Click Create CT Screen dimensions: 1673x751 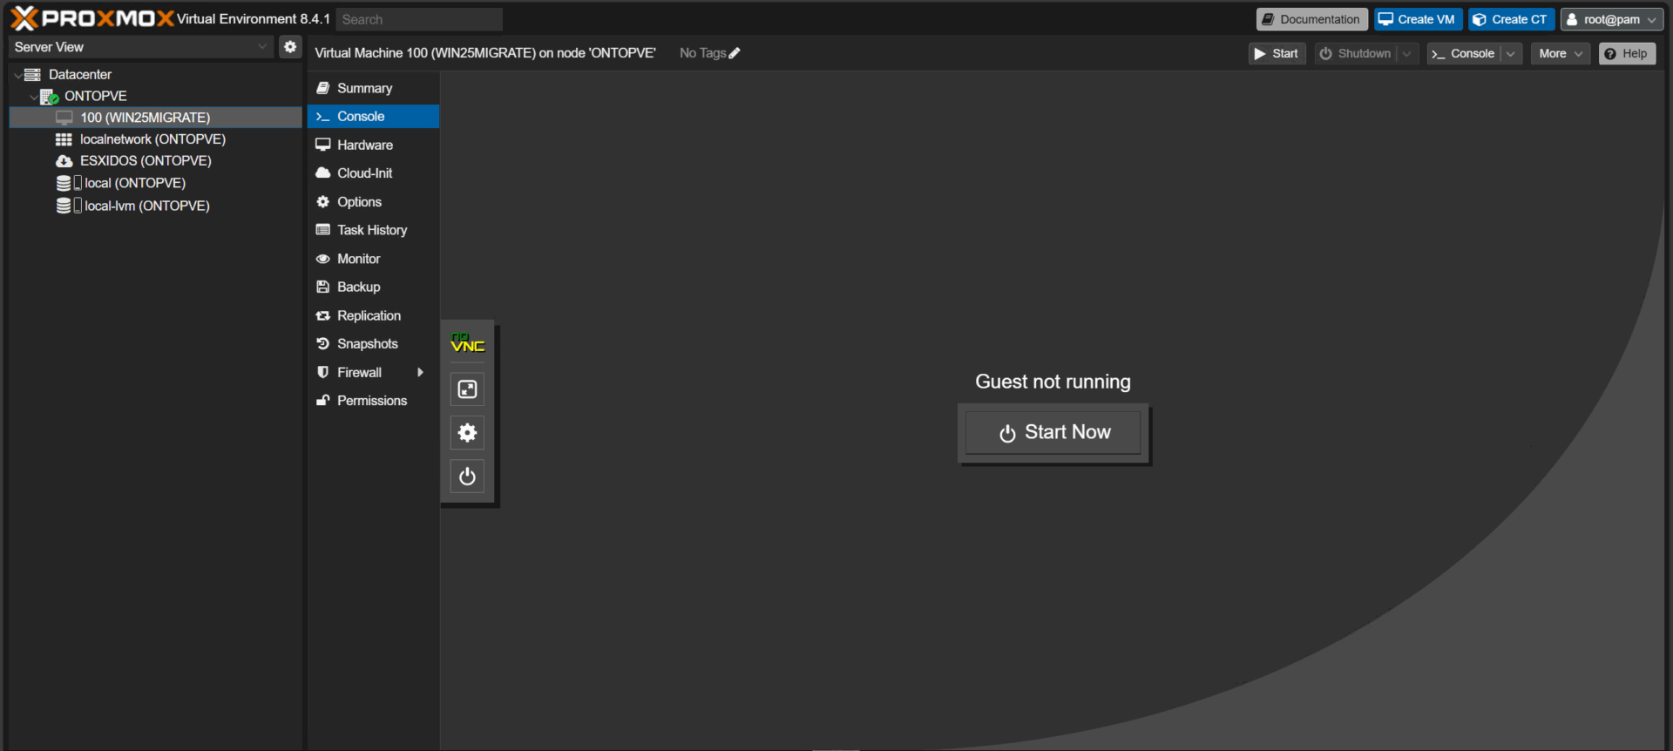point(1511,19)
